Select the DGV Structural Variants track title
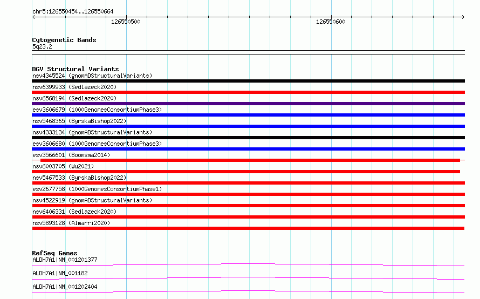480x299 pixels. 76,69
